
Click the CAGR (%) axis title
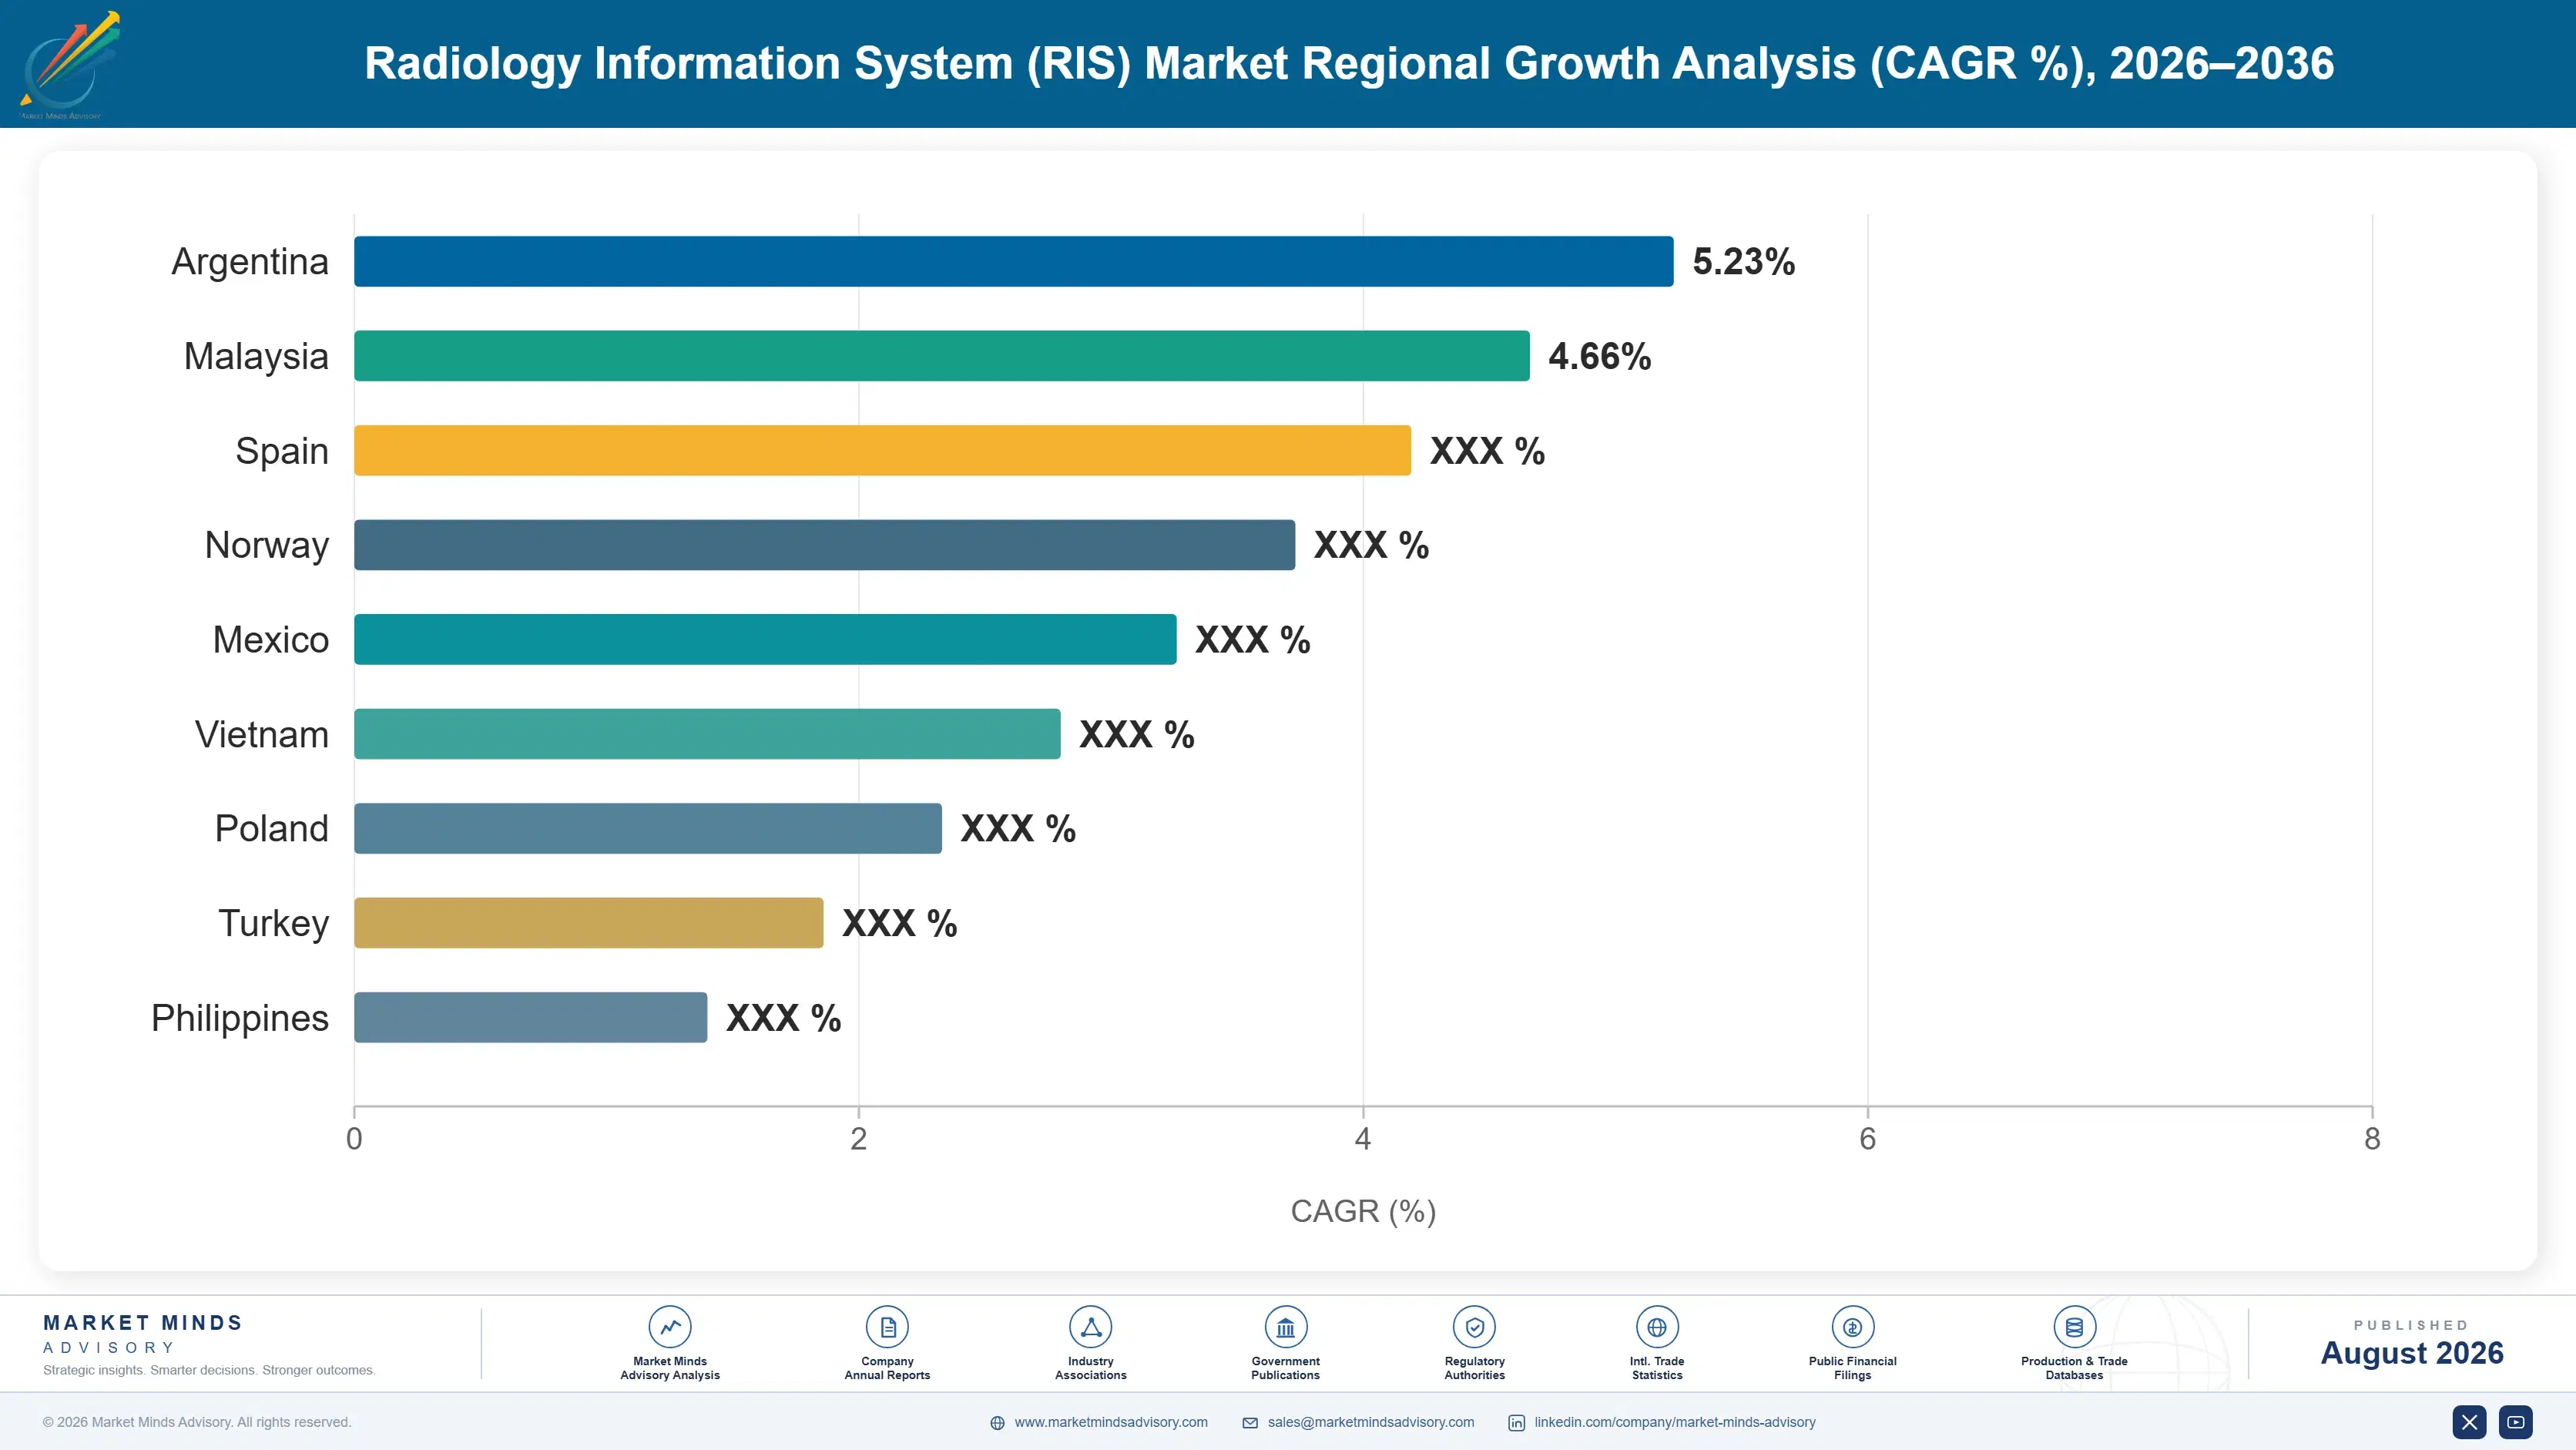(1363, 1211)
